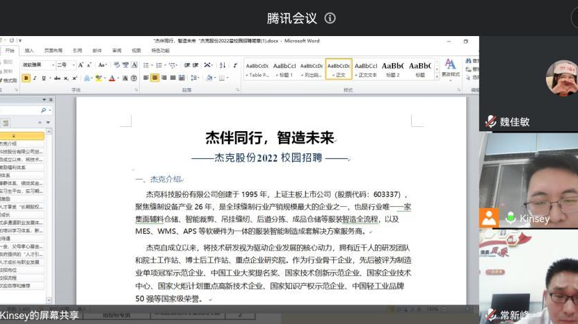Click the grow font size icon
The height and width of the screenshot is (324, 578).
(x=81, y=65)
